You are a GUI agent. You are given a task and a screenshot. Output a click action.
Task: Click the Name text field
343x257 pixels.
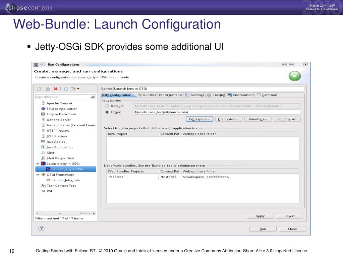[209, 89]
